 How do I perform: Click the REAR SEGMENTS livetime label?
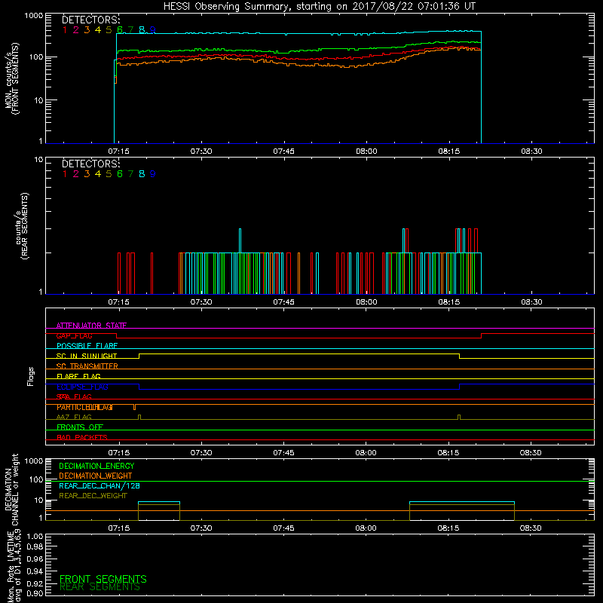click(x=100, y=588)
